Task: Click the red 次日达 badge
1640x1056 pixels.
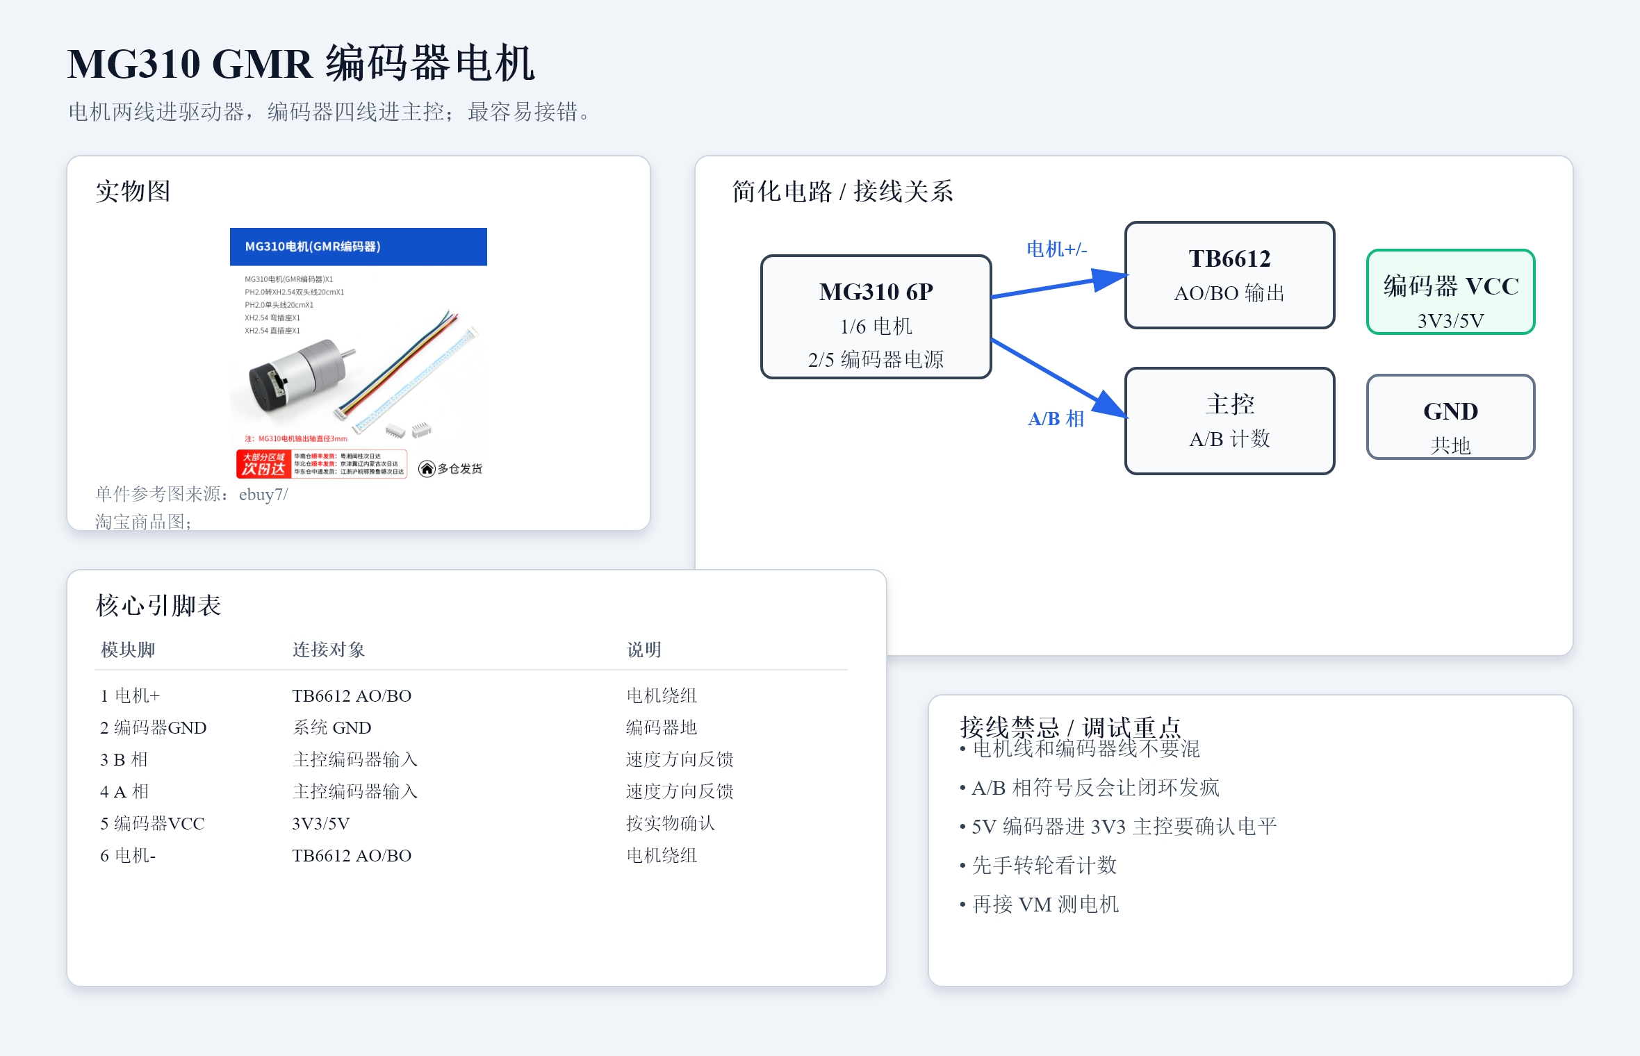Action: pyautogui.click(x=263, y=464)
